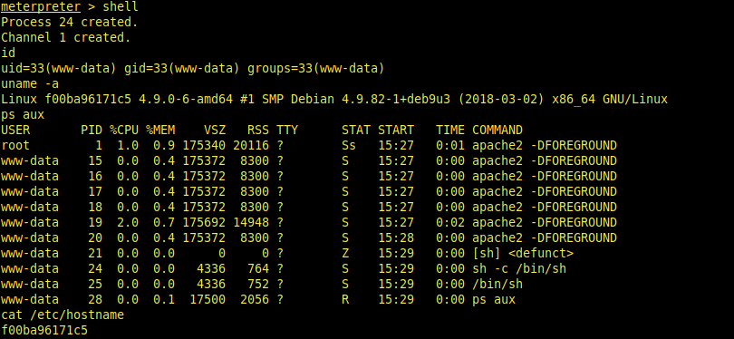Click the 'USER' column header
The image size is (734, 339).
[15, 130]
